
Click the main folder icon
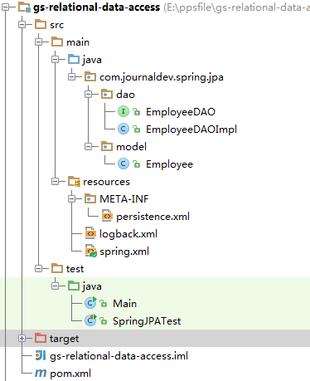[57, 42]
